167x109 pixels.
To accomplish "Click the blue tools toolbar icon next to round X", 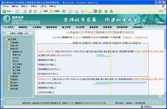I will point(100,11).
